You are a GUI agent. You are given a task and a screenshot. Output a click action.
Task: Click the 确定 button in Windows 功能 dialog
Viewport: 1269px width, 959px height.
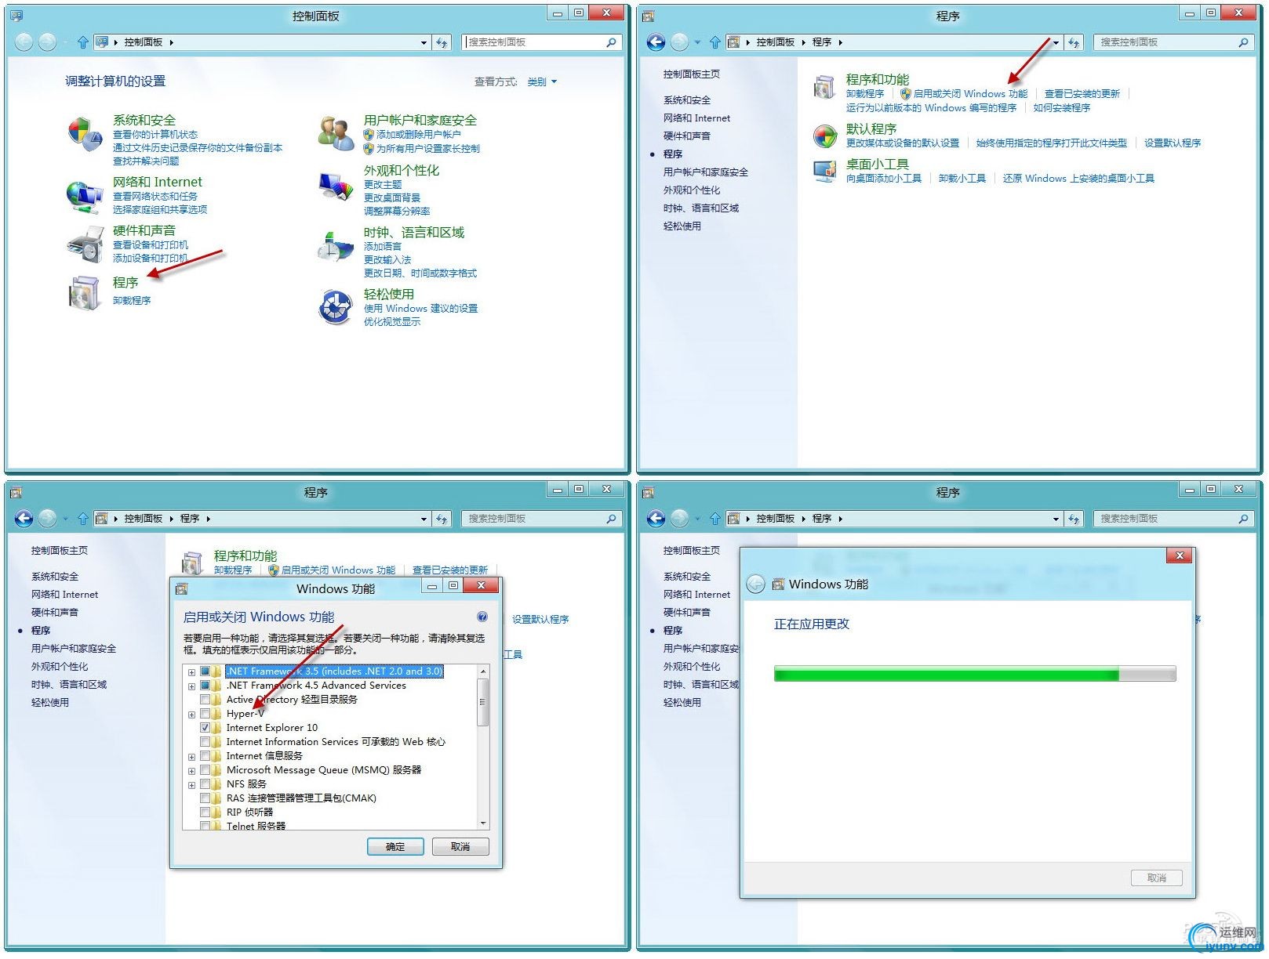(395, 847)
